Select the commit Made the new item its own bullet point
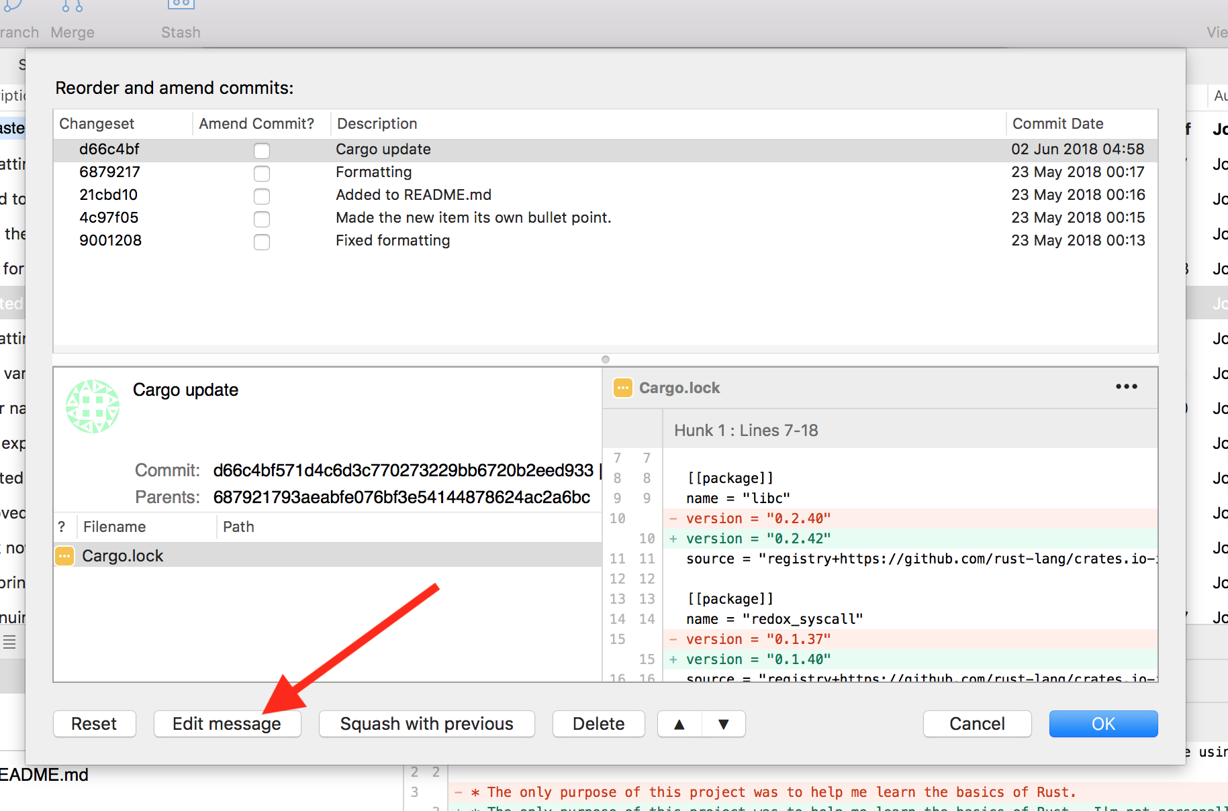This screenshot has width=1228, height=811. (x=473, y=217)
